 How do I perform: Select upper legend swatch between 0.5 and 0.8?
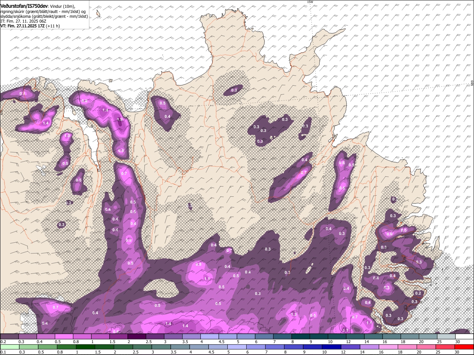click(x=64, y=336)
